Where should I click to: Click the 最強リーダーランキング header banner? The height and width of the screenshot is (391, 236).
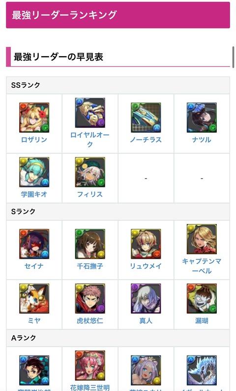pyautogui.click(x=118, y=15)
